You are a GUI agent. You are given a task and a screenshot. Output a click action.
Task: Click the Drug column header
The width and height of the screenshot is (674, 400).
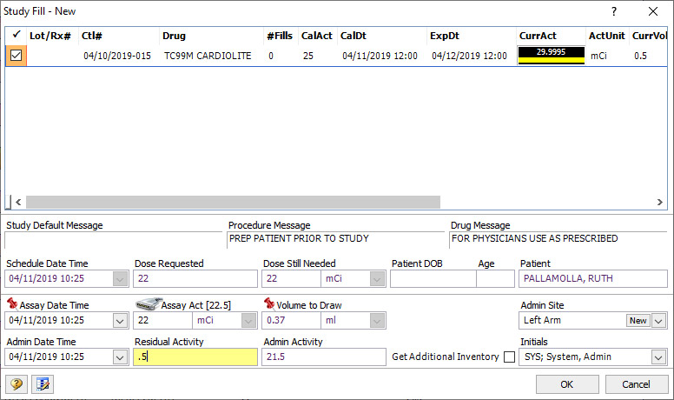[x=211, y=36]
